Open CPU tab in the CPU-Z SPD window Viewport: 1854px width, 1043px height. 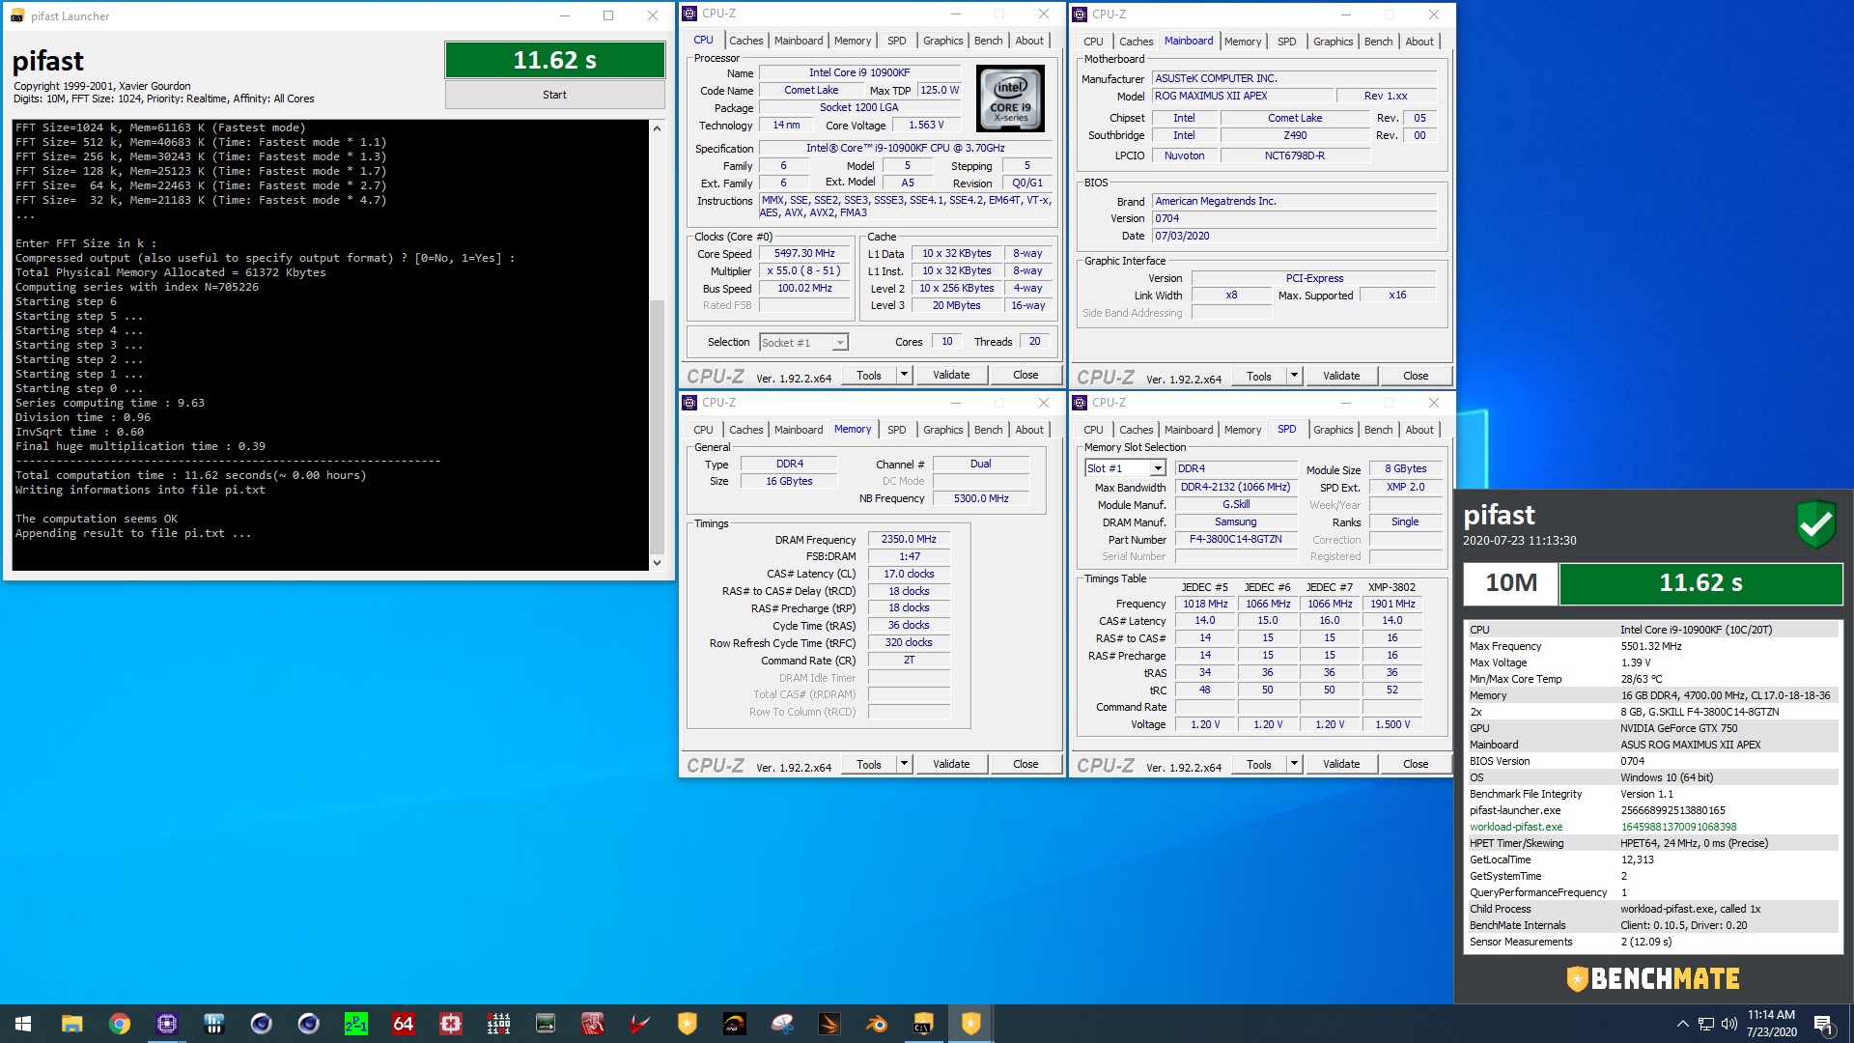(x=1093, y=430)
